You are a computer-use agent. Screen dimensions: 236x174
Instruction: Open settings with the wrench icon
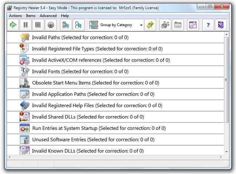[193, 25]
